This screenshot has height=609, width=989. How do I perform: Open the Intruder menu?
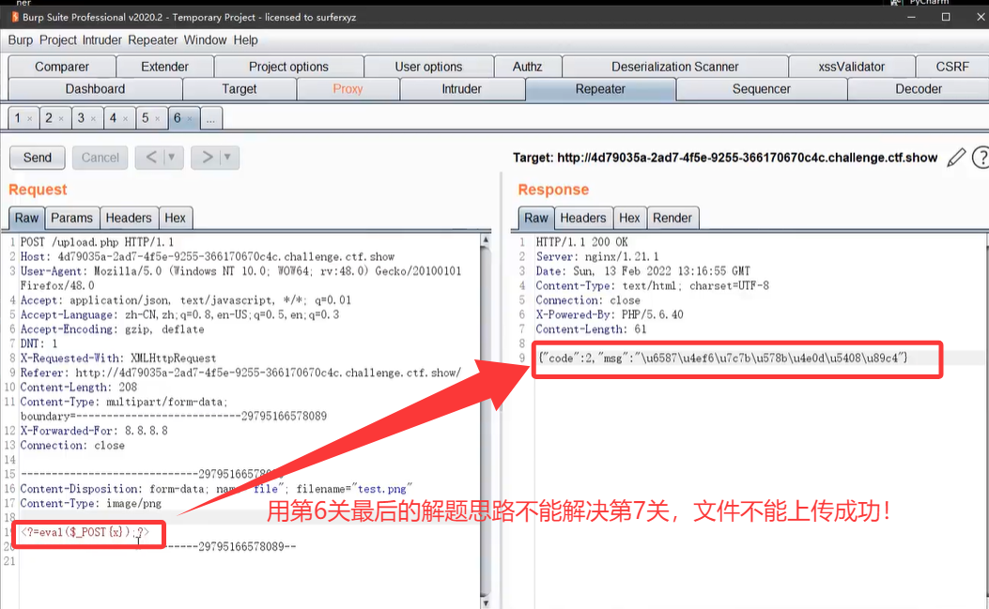[x=102, y=40]
